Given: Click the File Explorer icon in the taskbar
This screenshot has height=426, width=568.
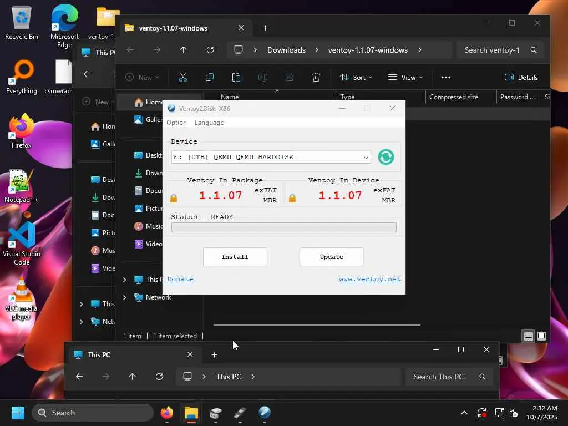Looking at the screenshot, I should click(x=191, y=413).
